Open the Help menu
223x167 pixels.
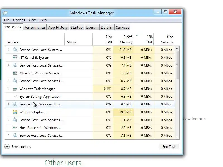click(x=43, y=20)
